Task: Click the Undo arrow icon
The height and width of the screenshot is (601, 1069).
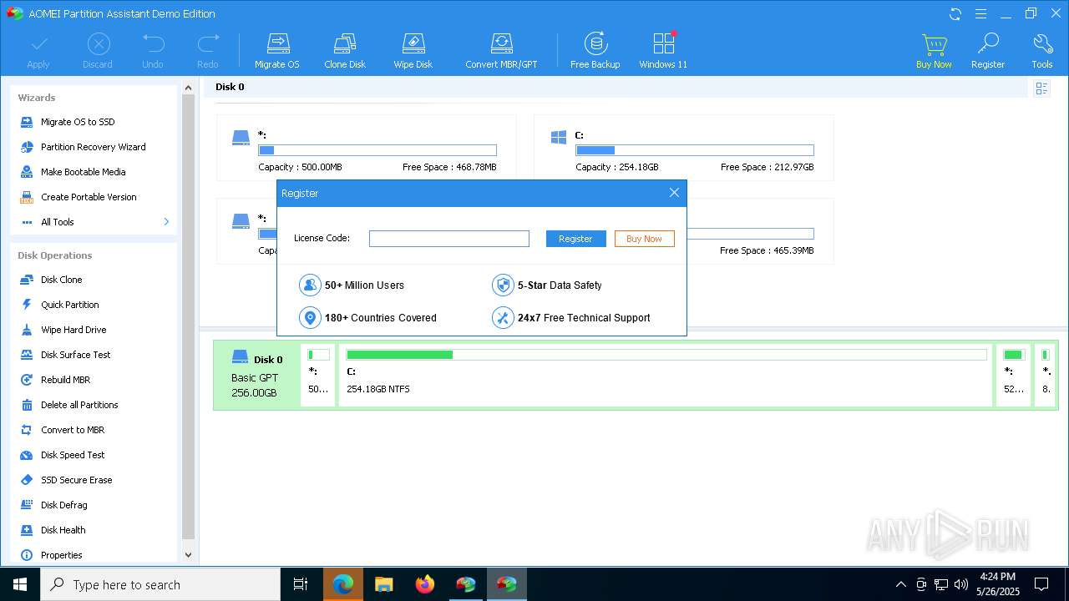Action: tap(153, 51)
